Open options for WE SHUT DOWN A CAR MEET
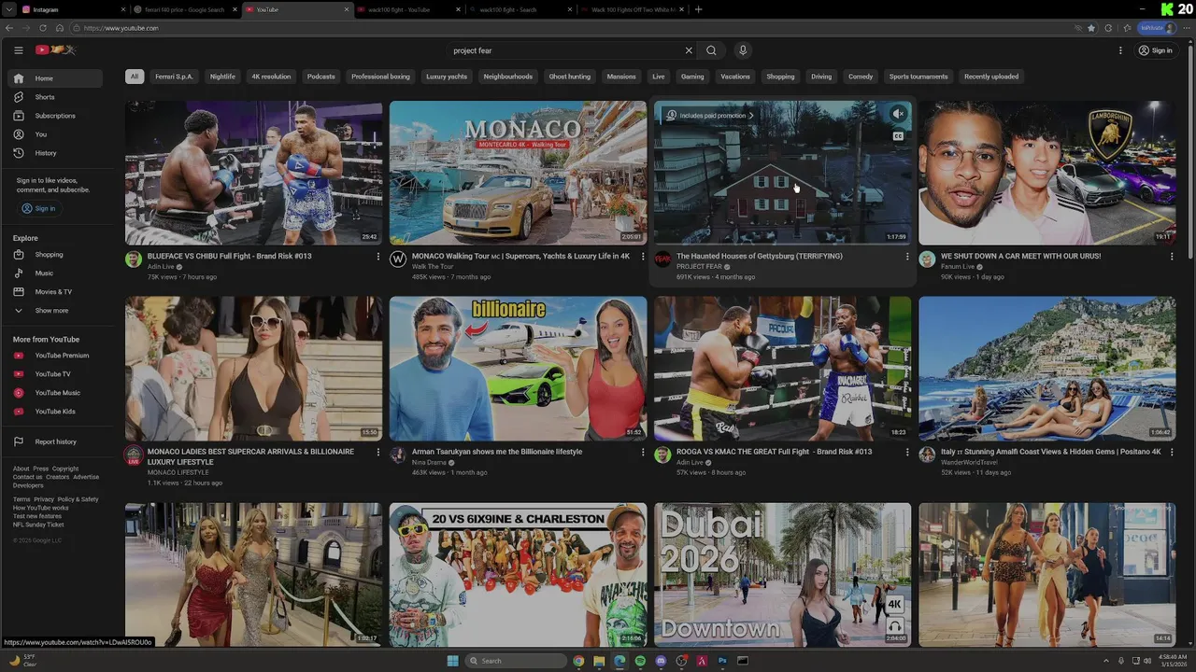The height and width of the screenshot is (672, 1196). (x=1172, y=256)
